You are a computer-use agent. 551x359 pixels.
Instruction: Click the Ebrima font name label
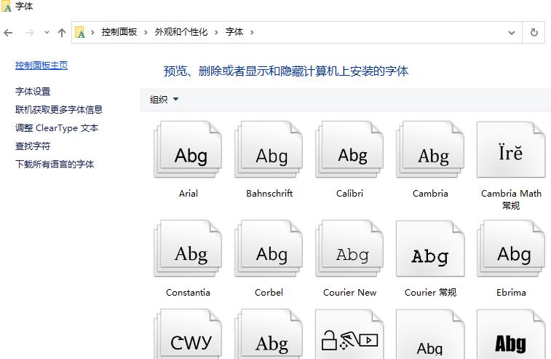pyautogui.click(x=511, y=293)
